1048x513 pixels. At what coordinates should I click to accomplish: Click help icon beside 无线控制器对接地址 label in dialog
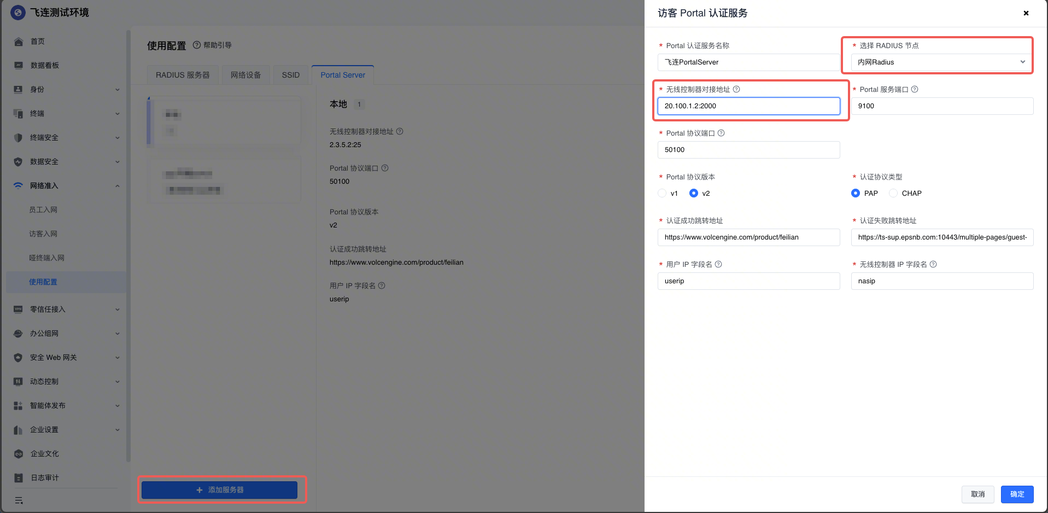coord(736,89)
